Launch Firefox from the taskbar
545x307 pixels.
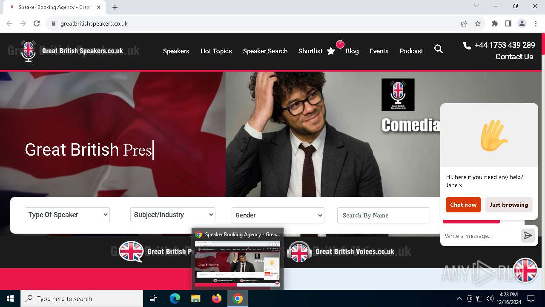(217, 298)
